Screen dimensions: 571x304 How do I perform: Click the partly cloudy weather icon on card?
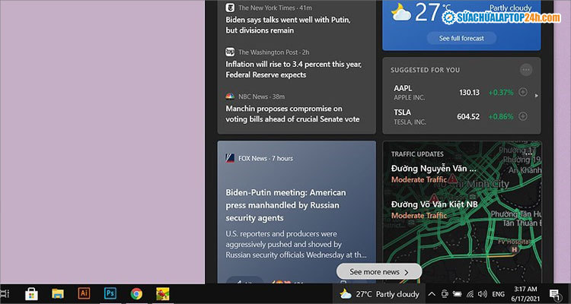pyautogui.click(x=401, y=12)
